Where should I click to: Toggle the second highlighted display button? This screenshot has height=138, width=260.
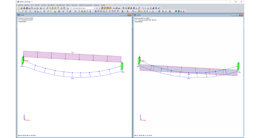pos(105,8)
